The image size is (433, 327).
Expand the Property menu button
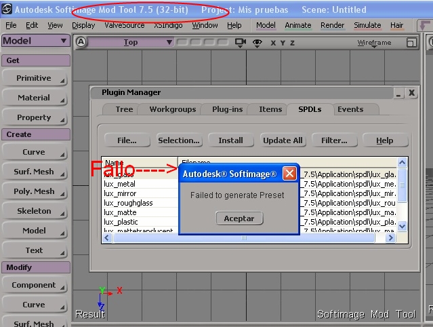[x=35, y=117]
